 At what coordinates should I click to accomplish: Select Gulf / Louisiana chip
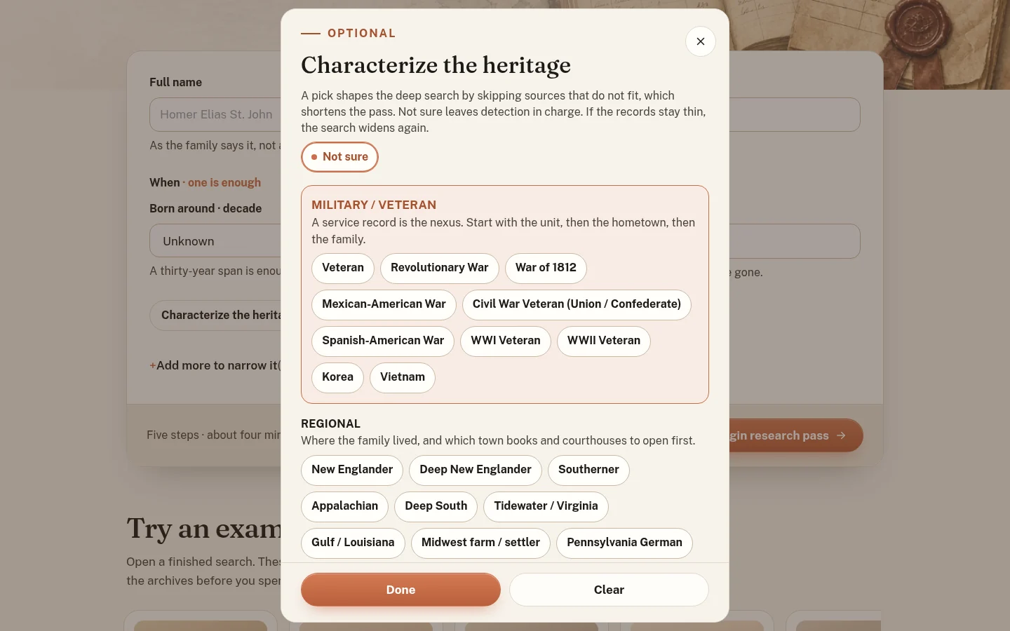pos(353,543)
